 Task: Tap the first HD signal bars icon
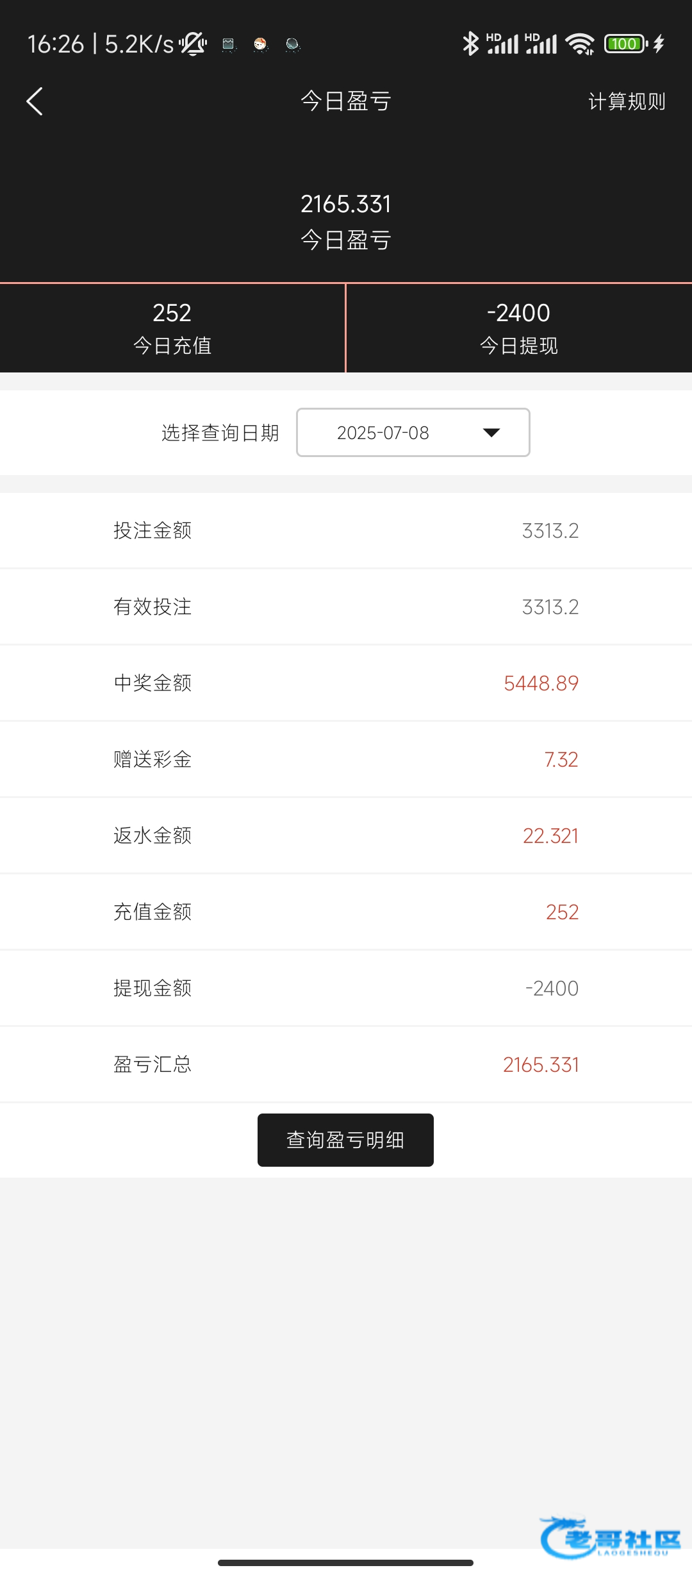[x=502, y=44]
